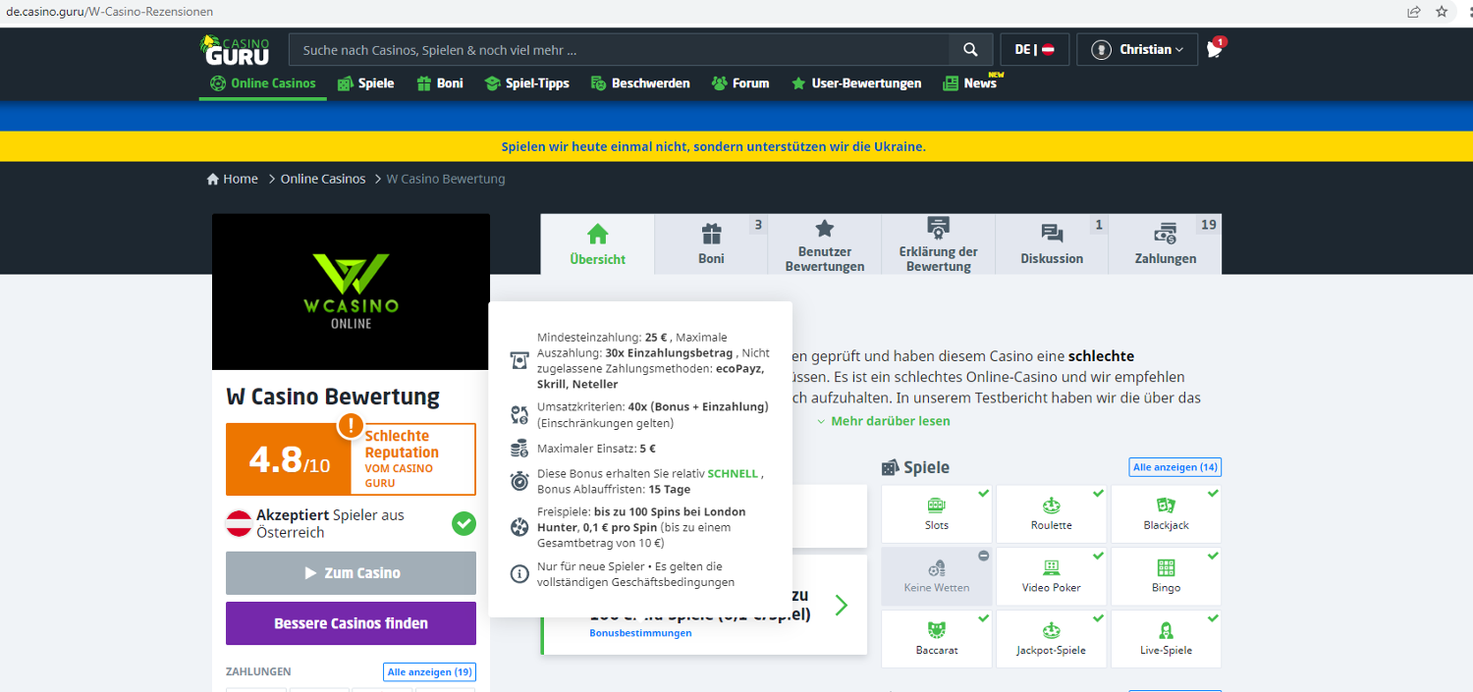Open the Bonusbestimmungen link
1473x692 pixels.
[640, 633]
